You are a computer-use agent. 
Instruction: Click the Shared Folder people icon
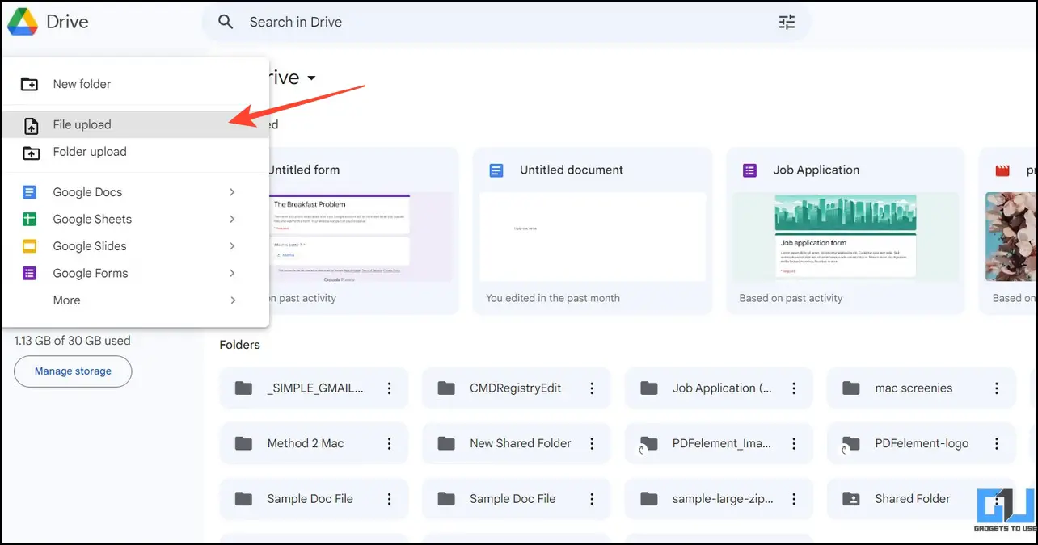coord(850,499)
